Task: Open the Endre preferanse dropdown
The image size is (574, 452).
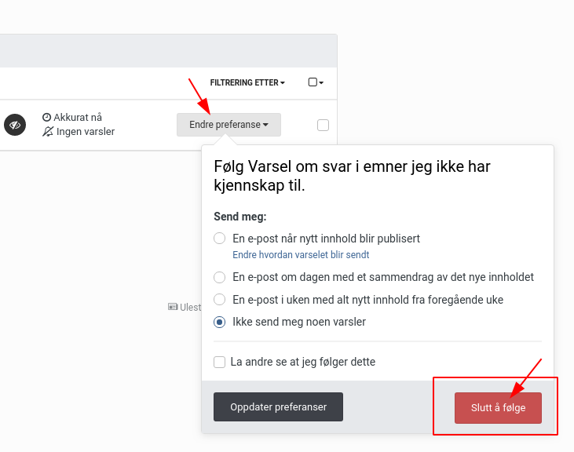Action: tap(229, 125)
